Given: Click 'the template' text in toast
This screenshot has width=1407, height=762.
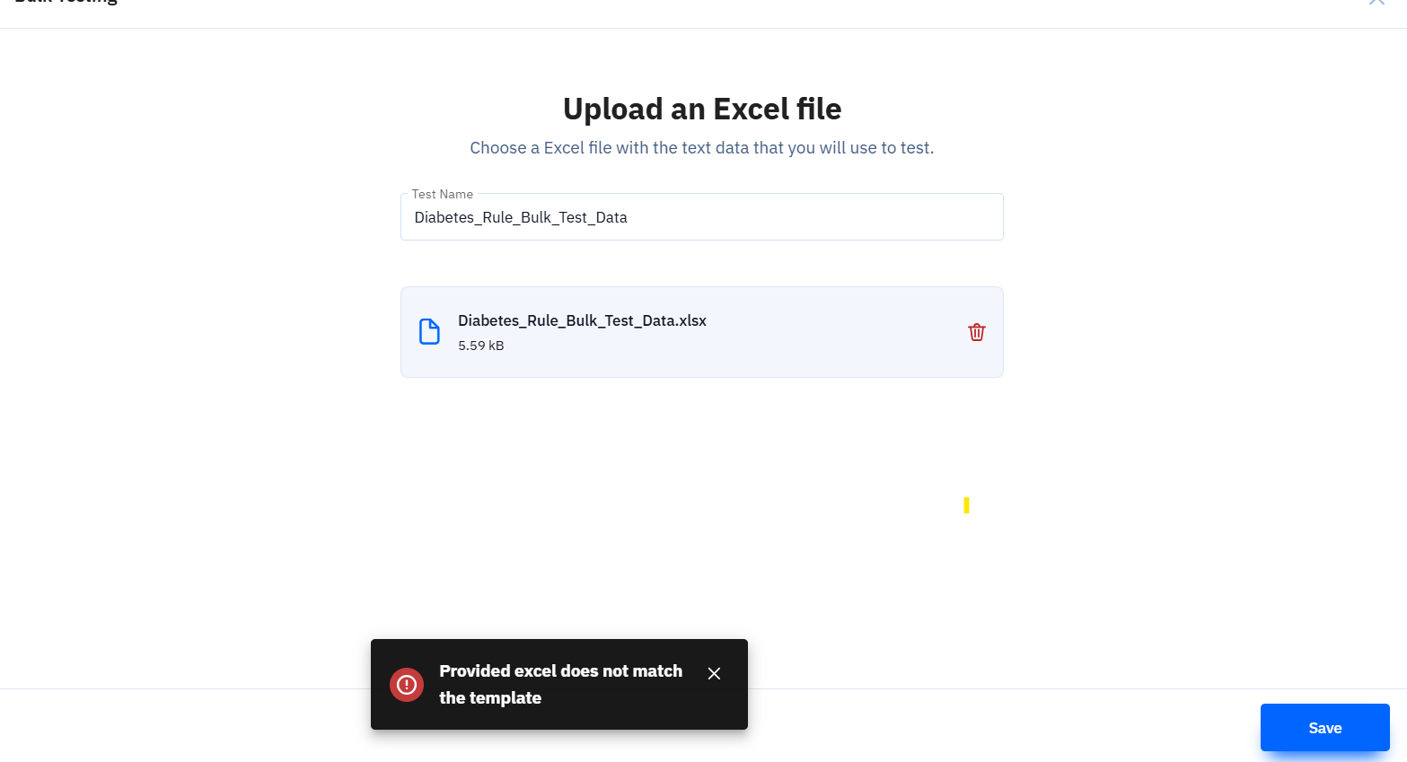Looking at the screenshot, I should 490,698.
